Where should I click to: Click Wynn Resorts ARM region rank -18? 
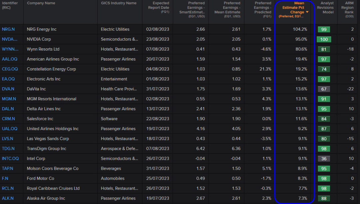pyautogui.click(x=350, y=49)
